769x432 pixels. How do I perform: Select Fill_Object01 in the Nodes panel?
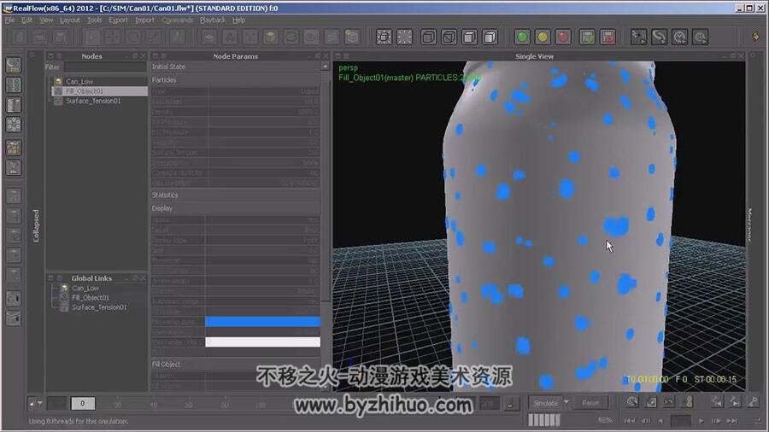click(x=98, y=91)
